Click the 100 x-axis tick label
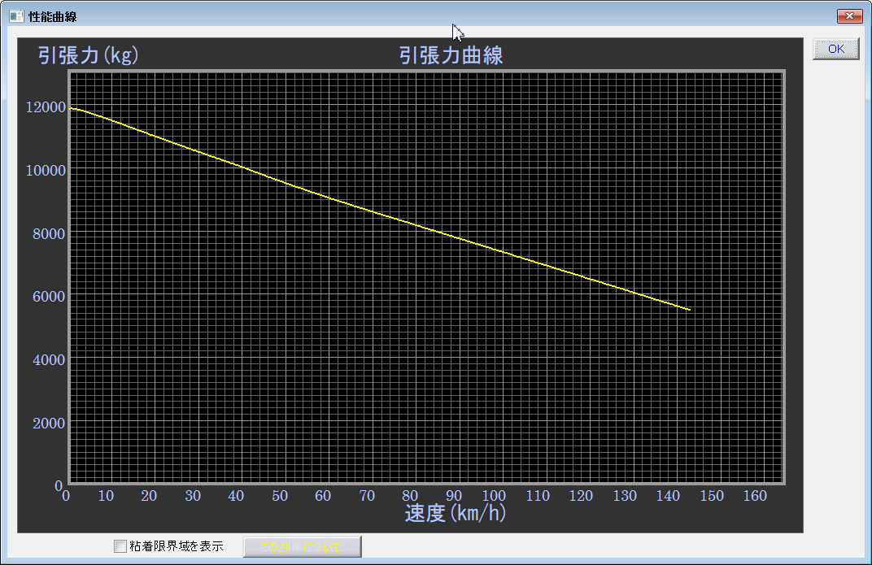The height and width of the screenshot is (565, 872). click(494, 496)
